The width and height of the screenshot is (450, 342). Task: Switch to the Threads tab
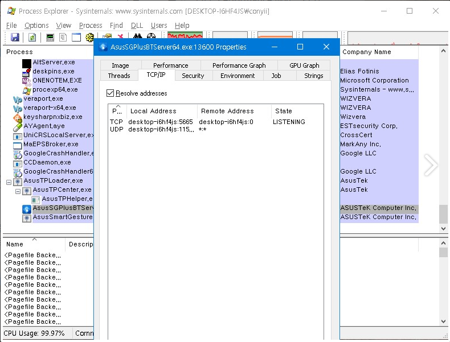119,76
